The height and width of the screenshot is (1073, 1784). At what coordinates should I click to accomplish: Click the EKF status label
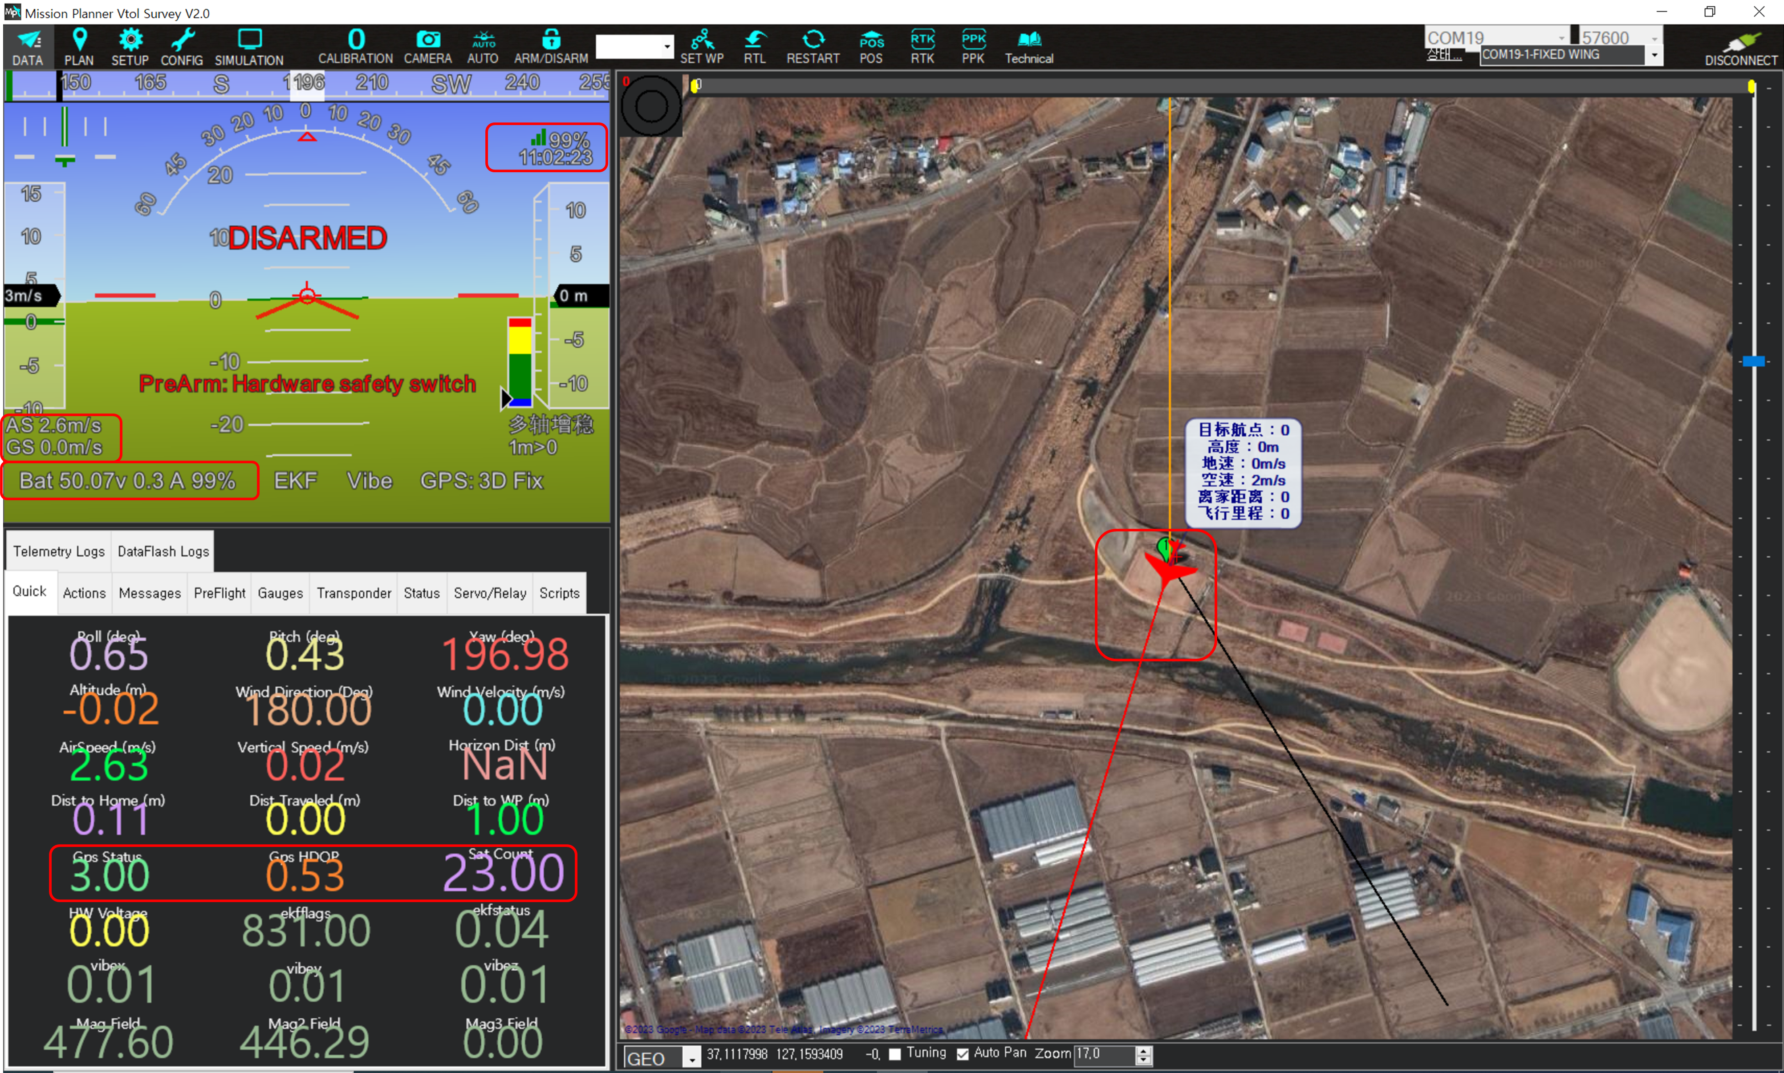[295, 481]
